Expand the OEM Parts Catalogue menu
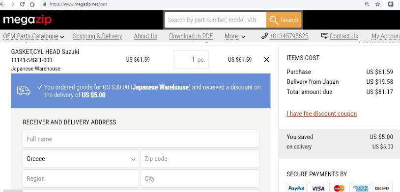This screenshot has height=192, width=400. click(34, 36)
